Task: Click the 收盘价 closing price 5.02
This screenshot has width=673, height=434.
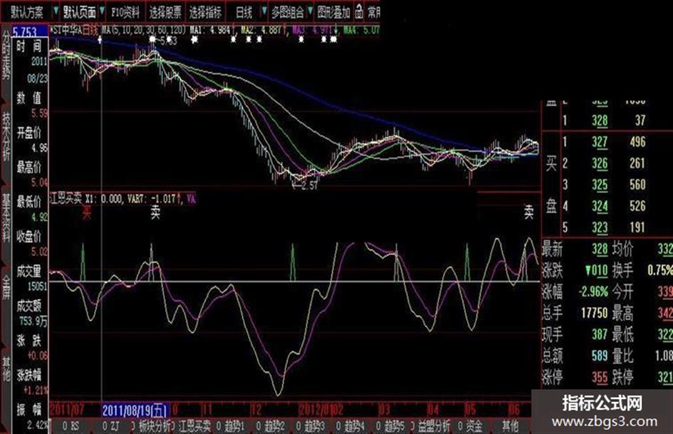Action: (x=39, y=252)
